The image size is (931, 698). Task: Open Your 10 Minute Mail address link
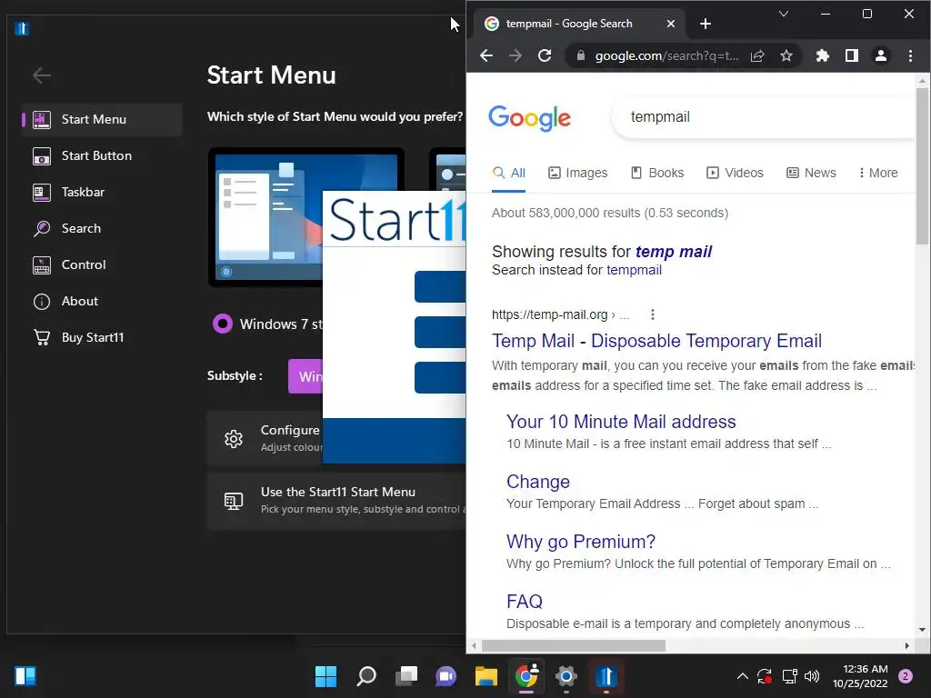pyautogui.click(x=621, y=422)
